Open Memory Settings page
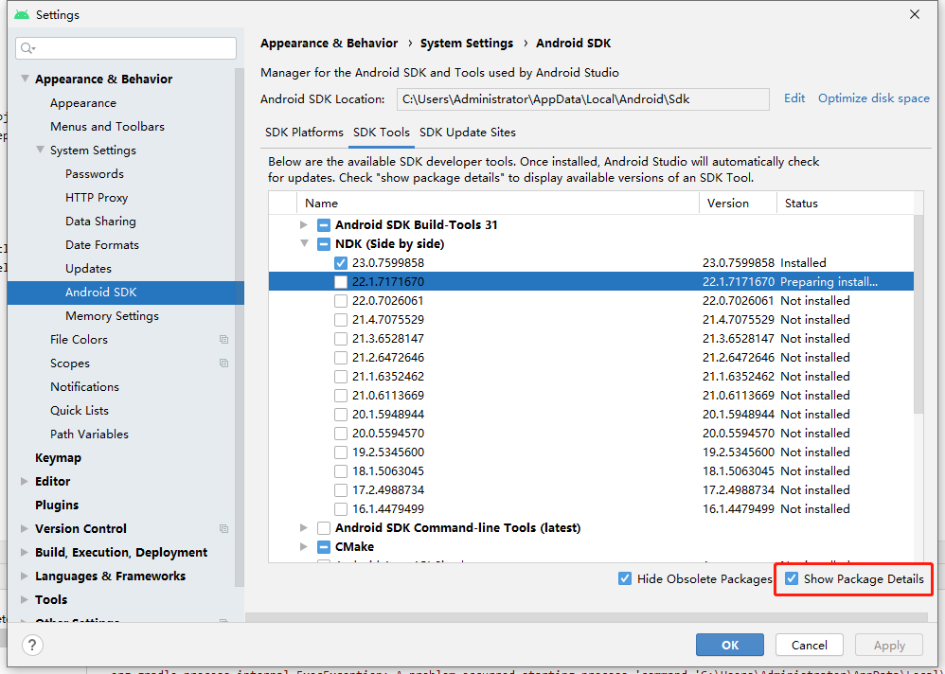This screenshot has width=945, height=674. click(112, 316)
